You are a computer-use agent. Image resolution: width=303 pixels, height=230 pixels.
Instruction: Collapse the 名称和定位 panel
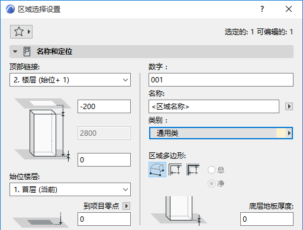[15, 52]
